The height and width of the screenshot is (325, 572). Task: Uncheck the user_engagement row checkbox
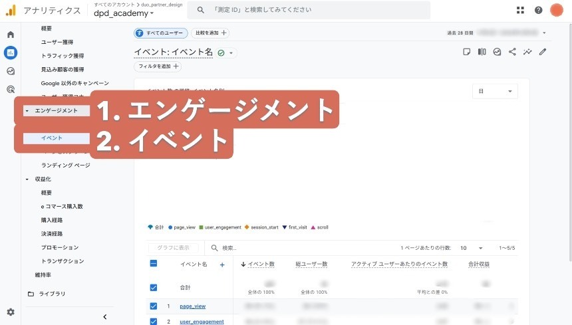(x=154, y=322)
